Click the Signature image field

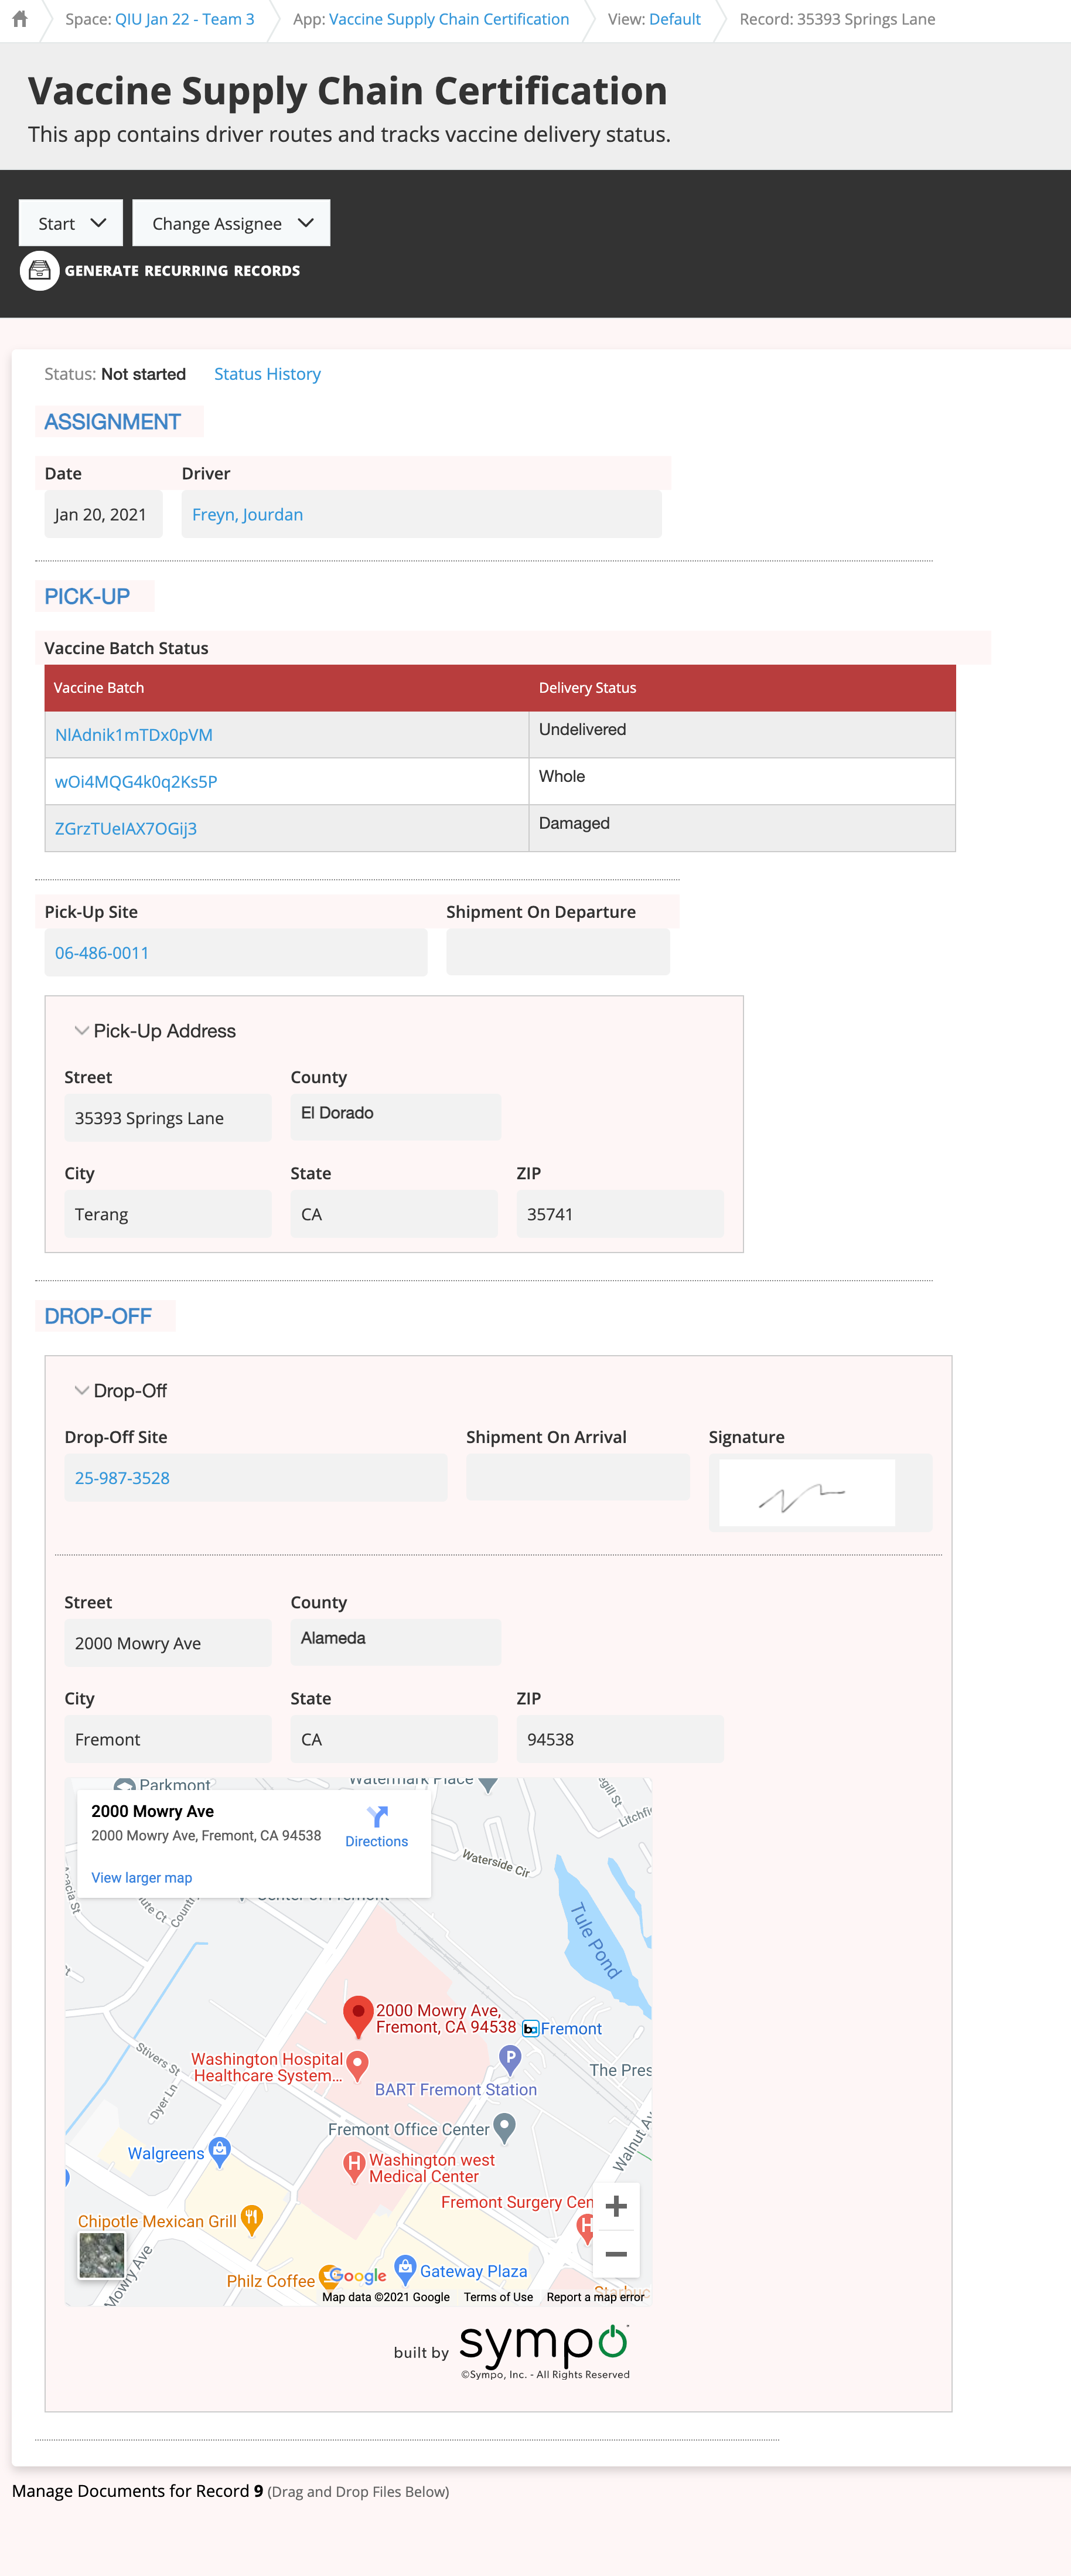[x=807, y=1493]
